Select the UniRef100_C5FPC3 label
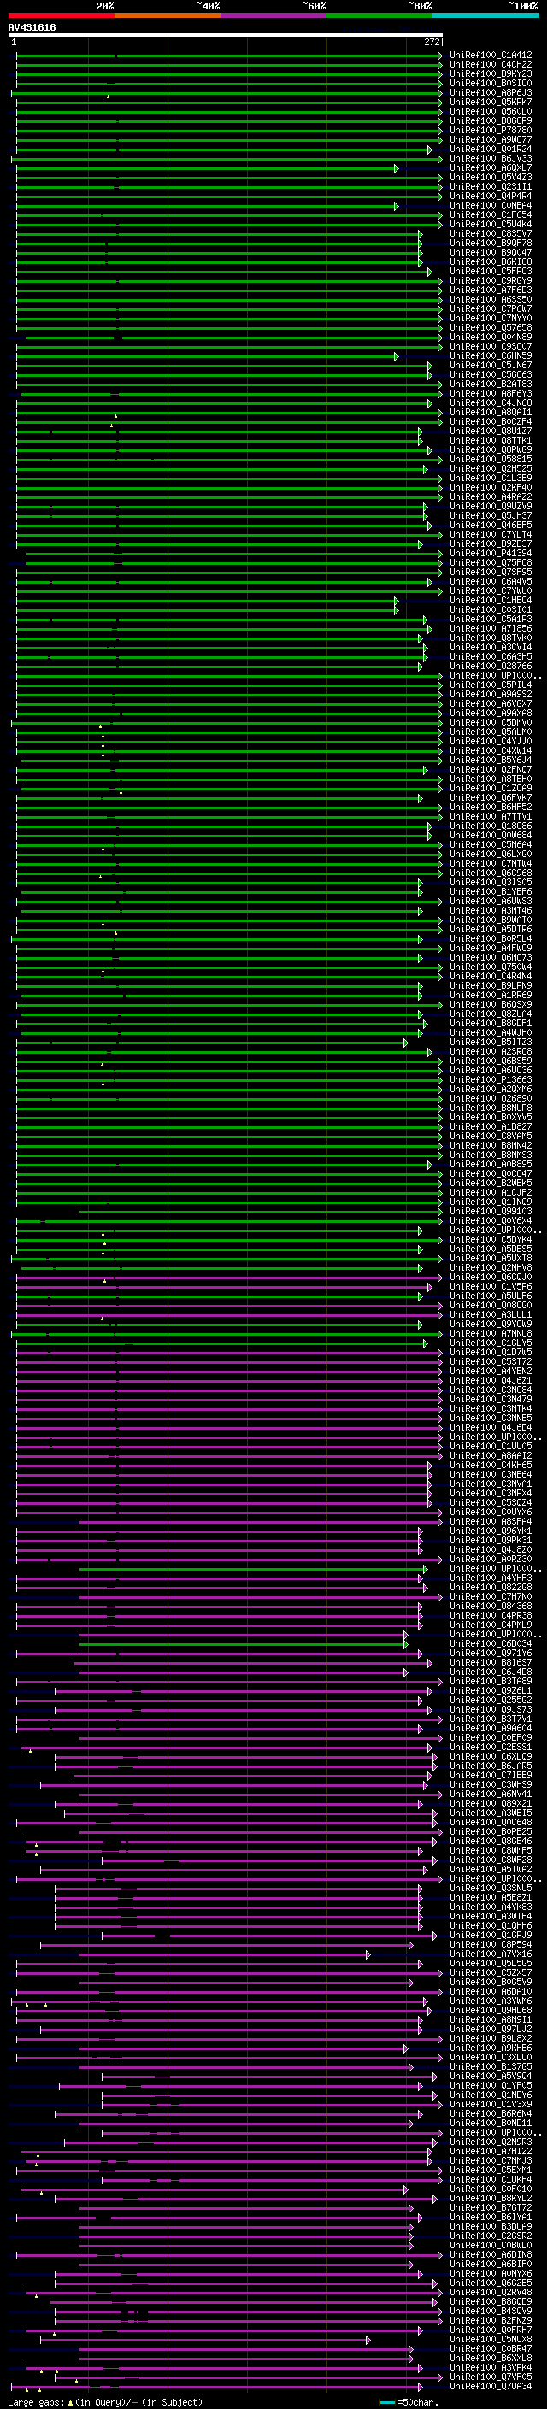Viewport: 547px width, 2409px height. click(x=491, y=271)
